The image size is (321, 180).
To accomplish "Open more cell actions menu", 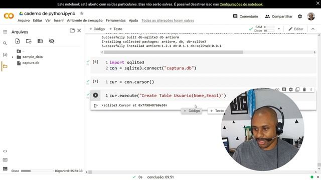I will (311, 89).
